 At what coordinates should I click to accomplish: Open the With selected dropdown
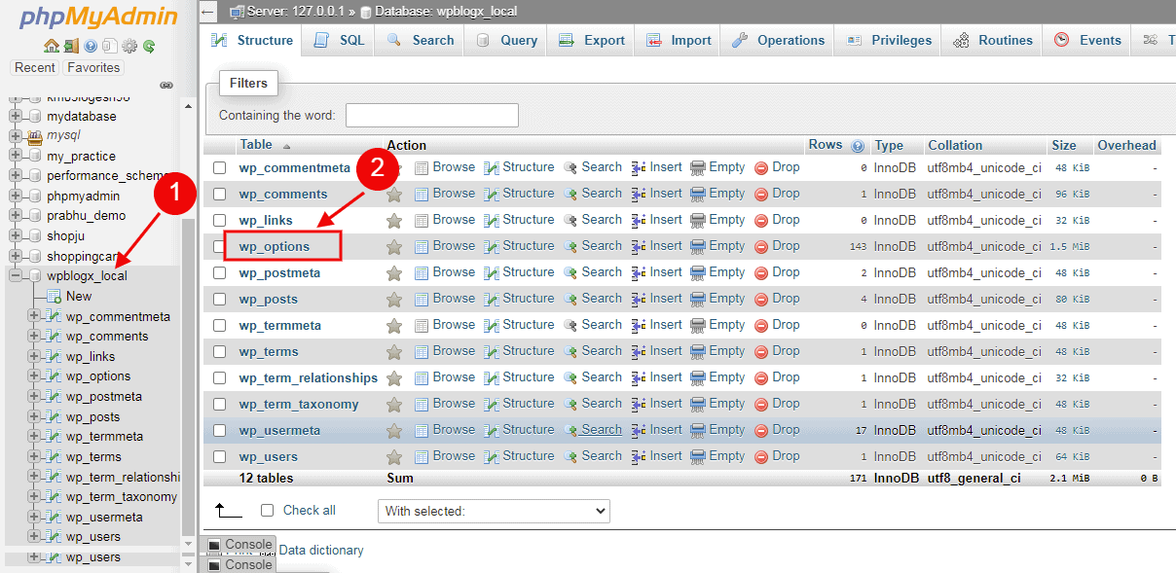tap(494, 511)
